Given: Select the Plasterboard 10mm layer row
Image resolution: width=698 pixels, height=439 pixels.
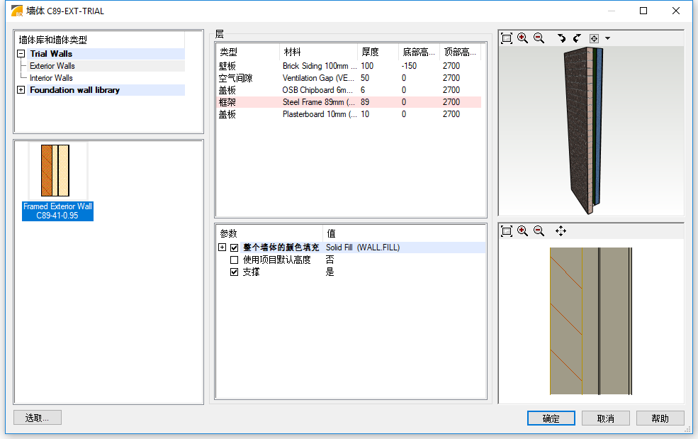Looking at the screenshot, I should tap(349, 114).
